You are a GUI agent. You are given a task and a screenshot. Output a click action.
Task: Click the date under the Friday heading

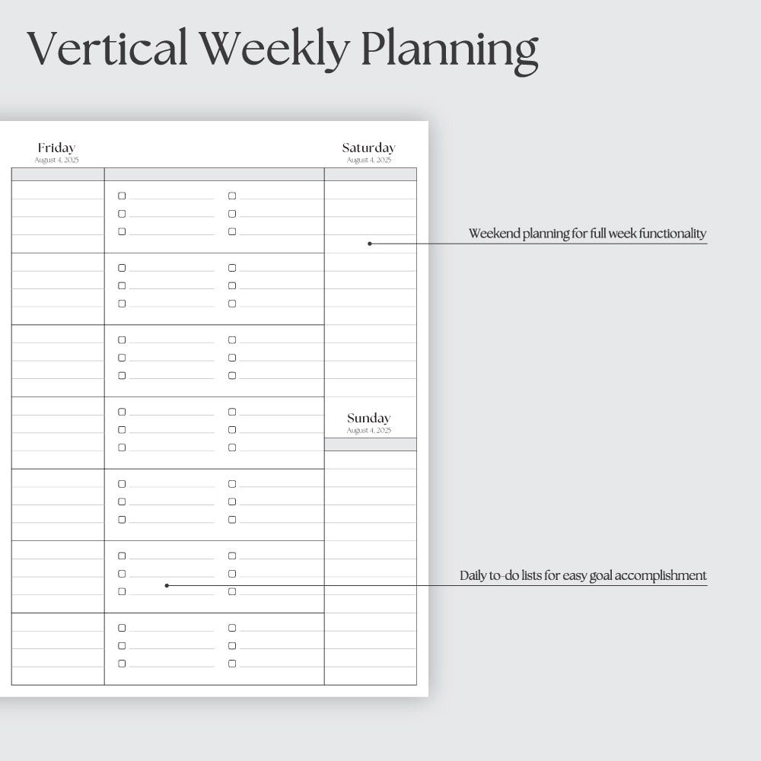[57, 160]
